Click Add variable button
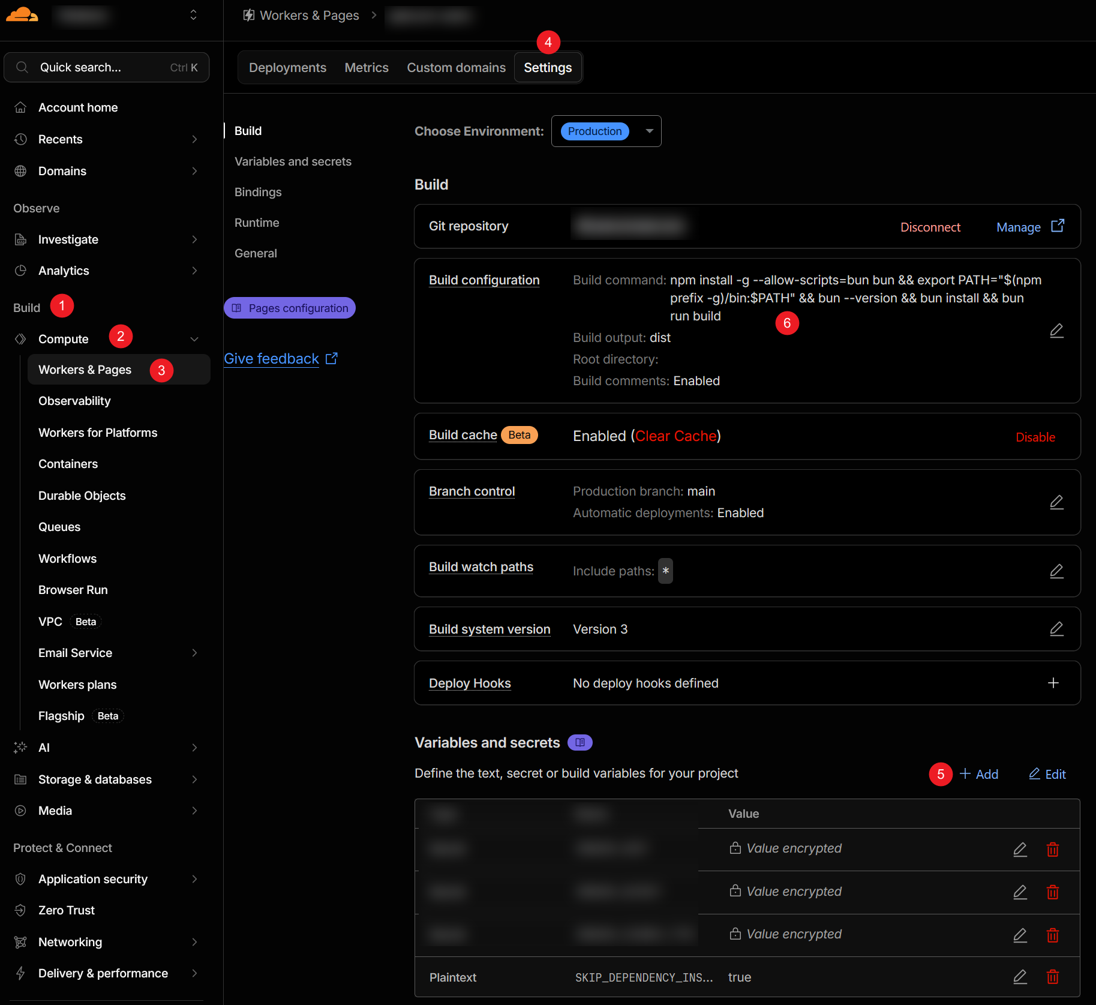 (979, 774)
